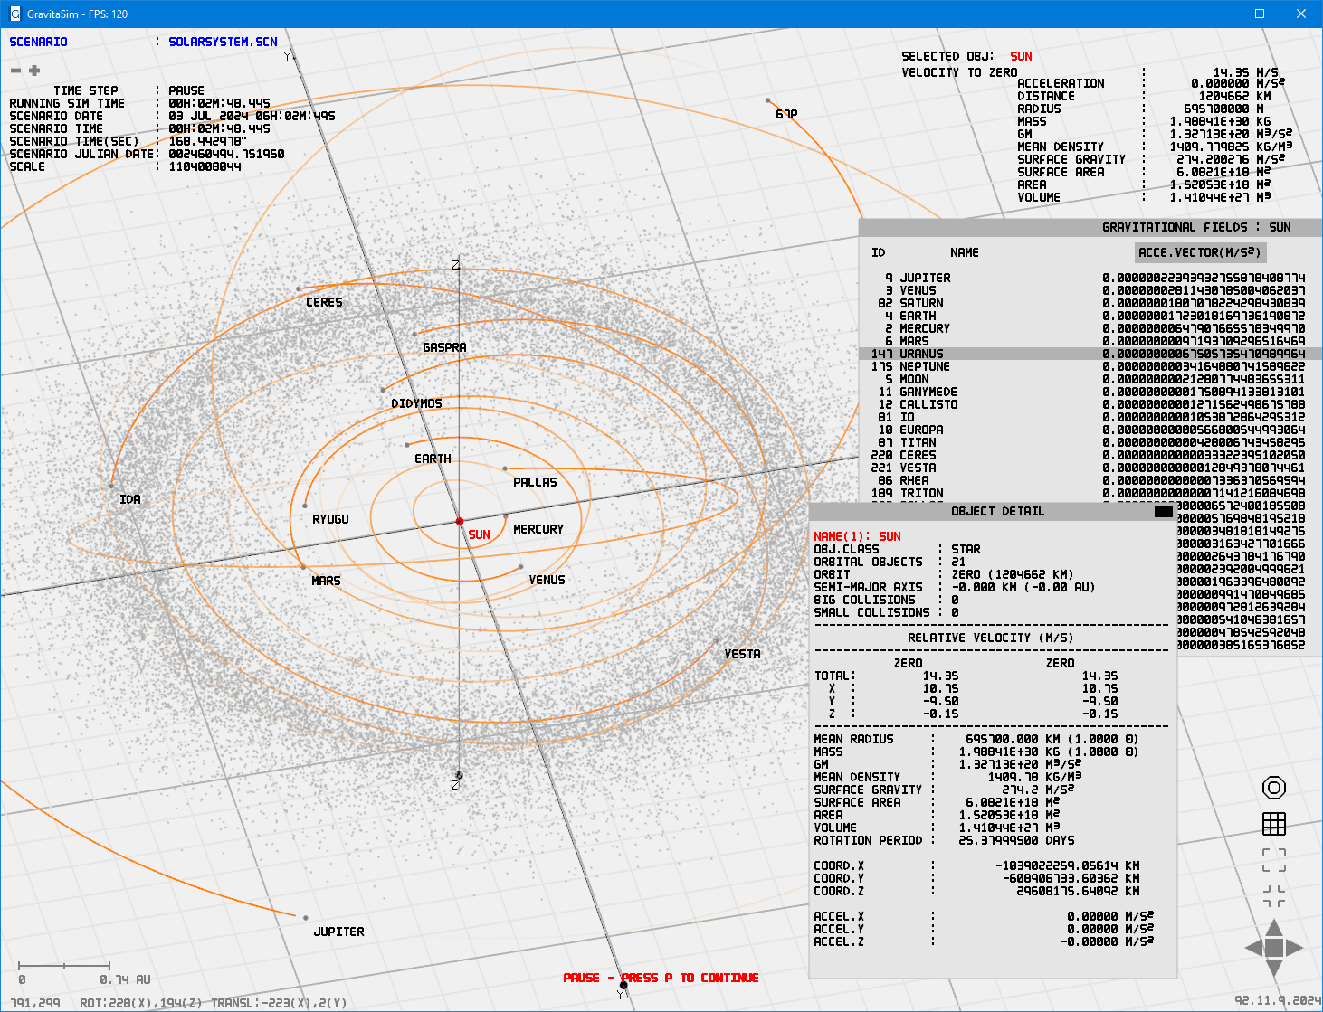Select JUPITER row in gravitational fields list

[1090, 278]
